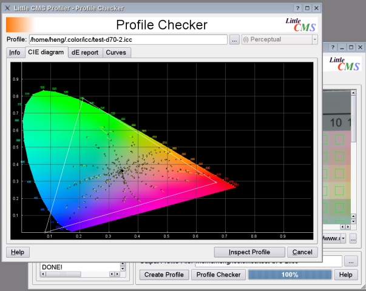Click the Little CMS logo in Profile Checker header
The height and width of the screenshot is (291, 366).
[300, 25]
